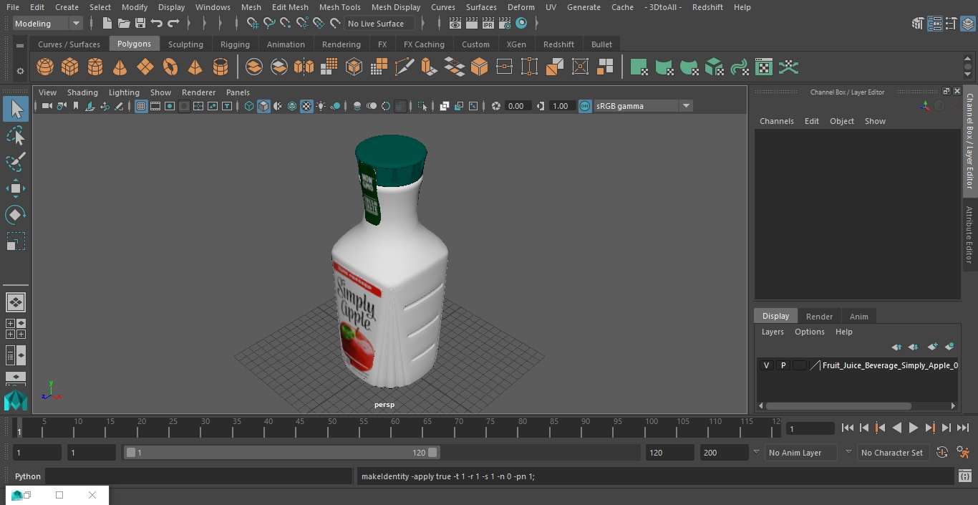
Task: Toggle isolate select viewport icon
Action: 422,106
